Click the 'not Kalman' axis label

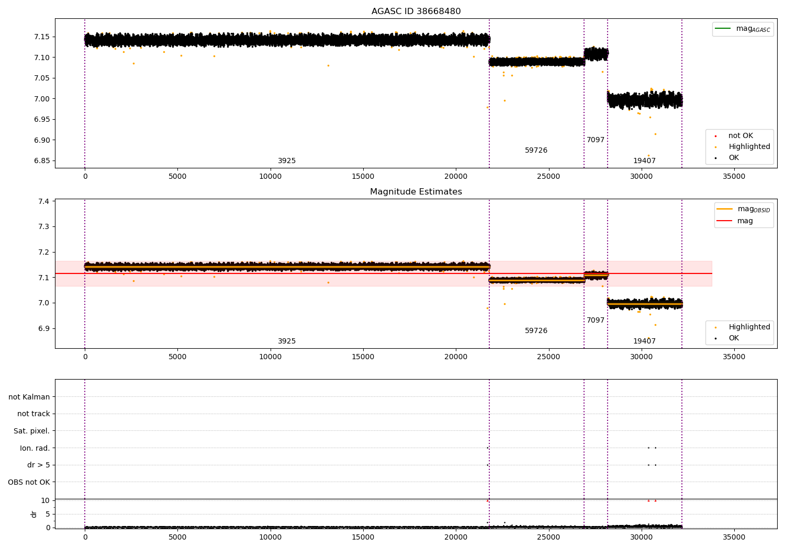click(x=29, y=397)
